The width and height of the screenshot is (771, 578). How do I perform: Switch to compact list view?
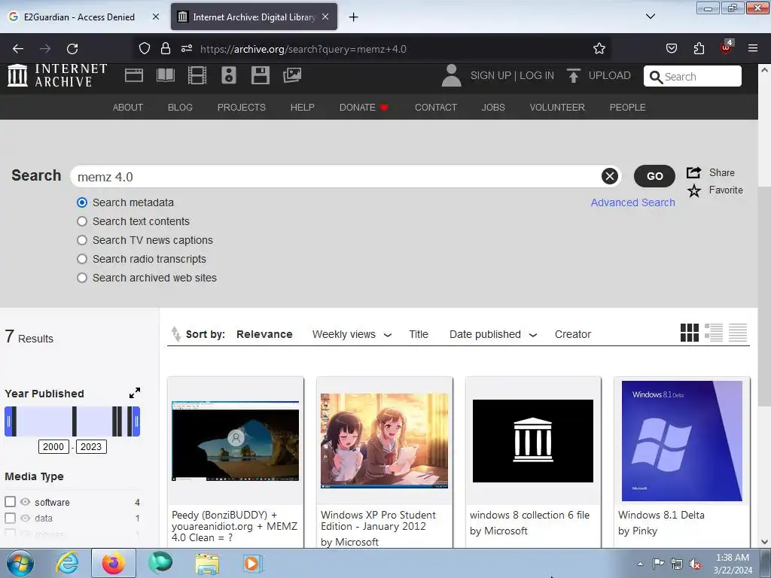pos(738,333)
